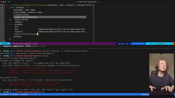Click untracked templates/emails/subscription-canceled.html entry
The image size is (175, 98).
(x=33, y=85)
